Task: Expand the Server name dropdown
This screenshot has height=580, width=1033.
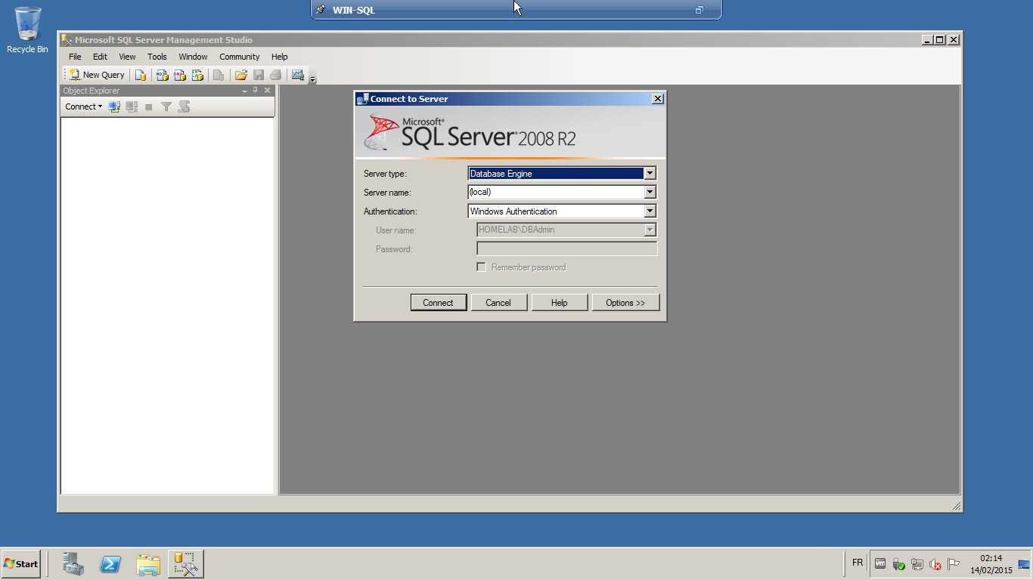Action: tap(650, 193)
